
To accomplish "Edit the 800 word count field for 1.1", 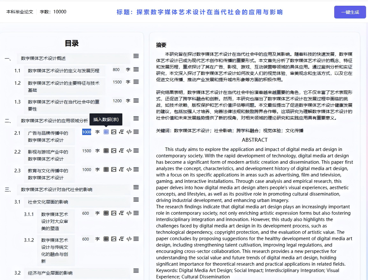I will [x=116, y=69].
